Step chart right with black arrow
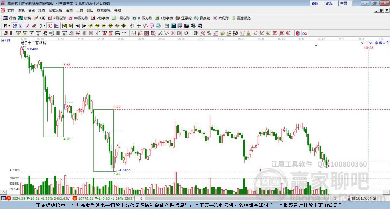Screen dimensions: 390x209 pyautogui.click(x=84, y=26)
